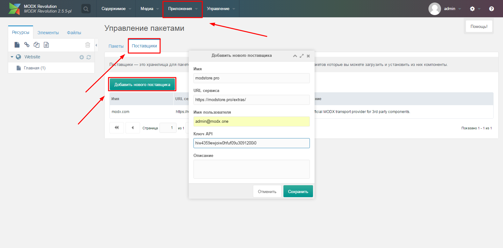Click the dialog title Добавить нового поставщика
This screenshot has width=503, height=248.
242,56
